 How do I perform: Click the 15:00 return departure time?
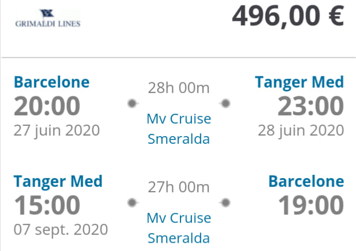click(x=47, y=205)
